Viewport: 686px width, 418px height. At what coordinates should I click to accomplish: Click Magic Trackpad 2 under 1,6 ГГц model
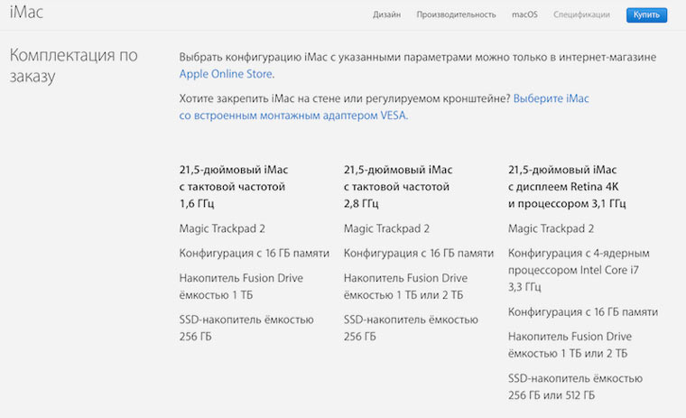point(222,228)
